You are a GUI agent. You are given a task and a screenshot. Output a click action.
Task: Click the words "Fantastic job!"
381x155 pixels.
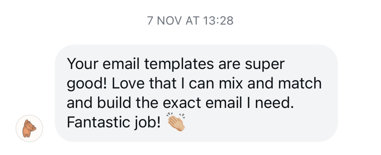click(114, 123)
